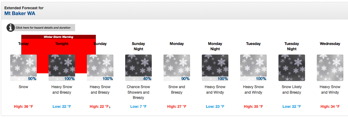Image resolution: width=348 pixels, height=118 pixels.
Task: Open Monday's snow and breezy icon
Action: coord(177,68)
